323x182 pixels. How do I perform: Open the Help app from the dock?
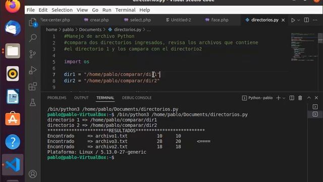pos(13,142)
